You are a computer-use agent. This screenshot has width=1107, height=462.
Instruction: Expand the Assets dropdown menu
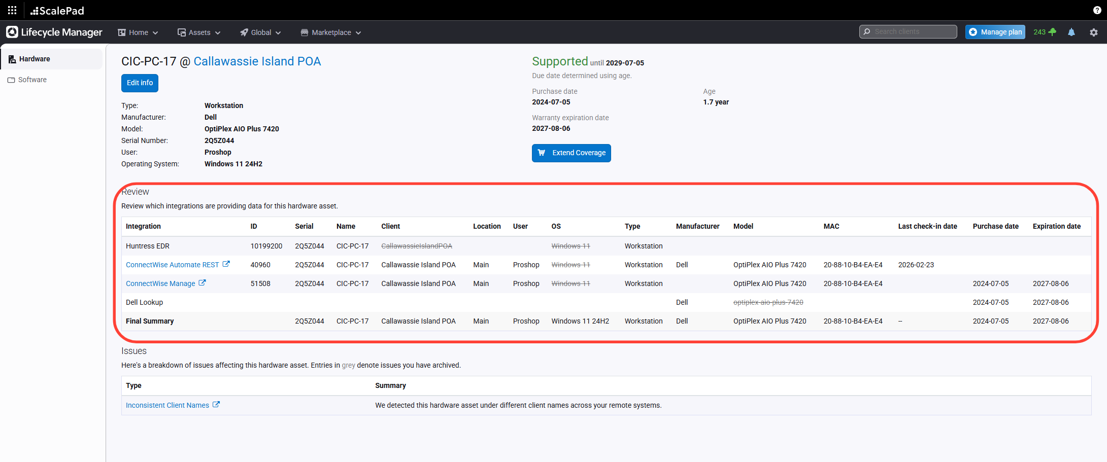pyautogui.click(x=199, y=32)
